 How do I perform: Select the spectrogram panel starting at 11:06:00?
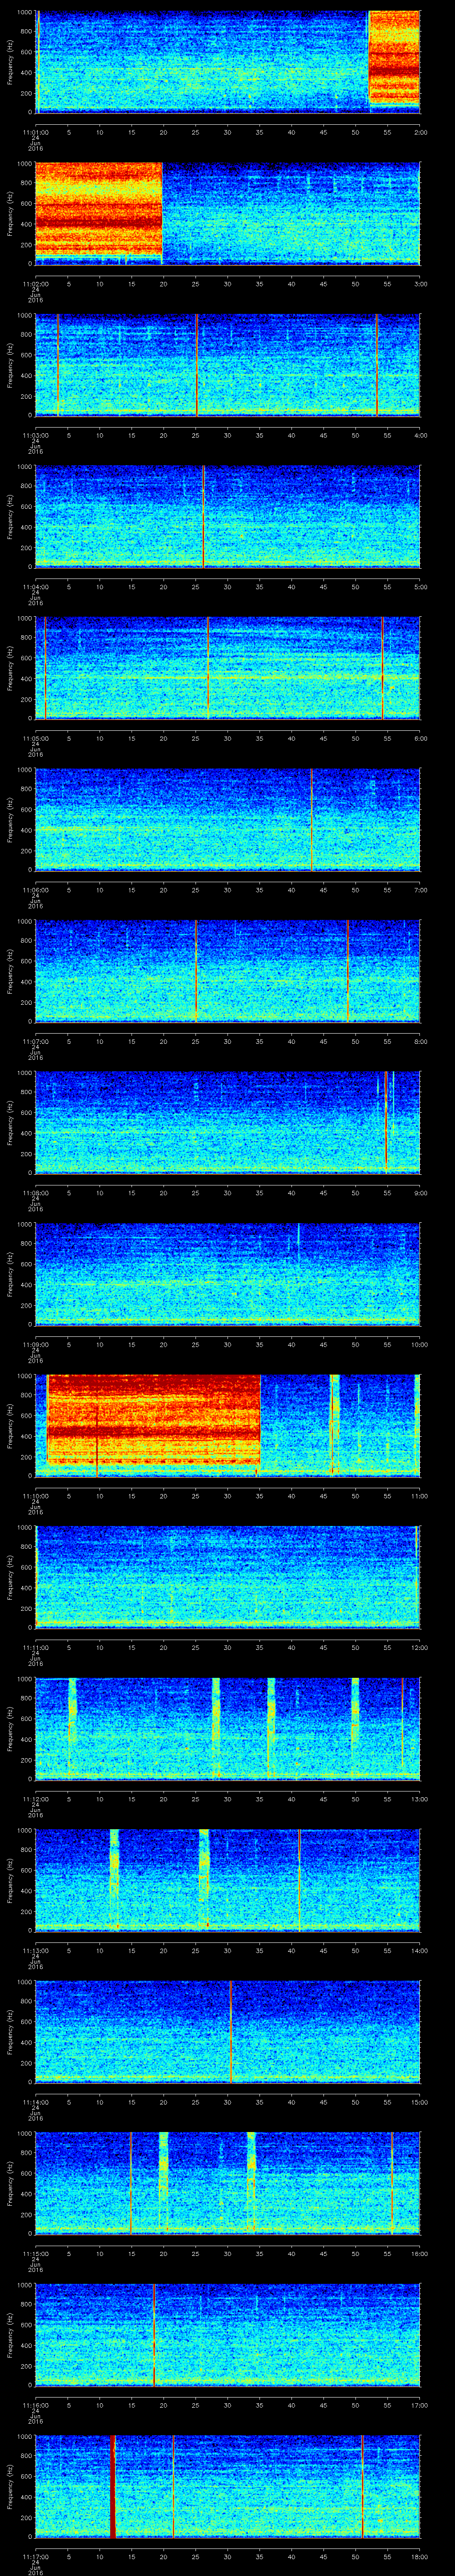tap(227, 819)
